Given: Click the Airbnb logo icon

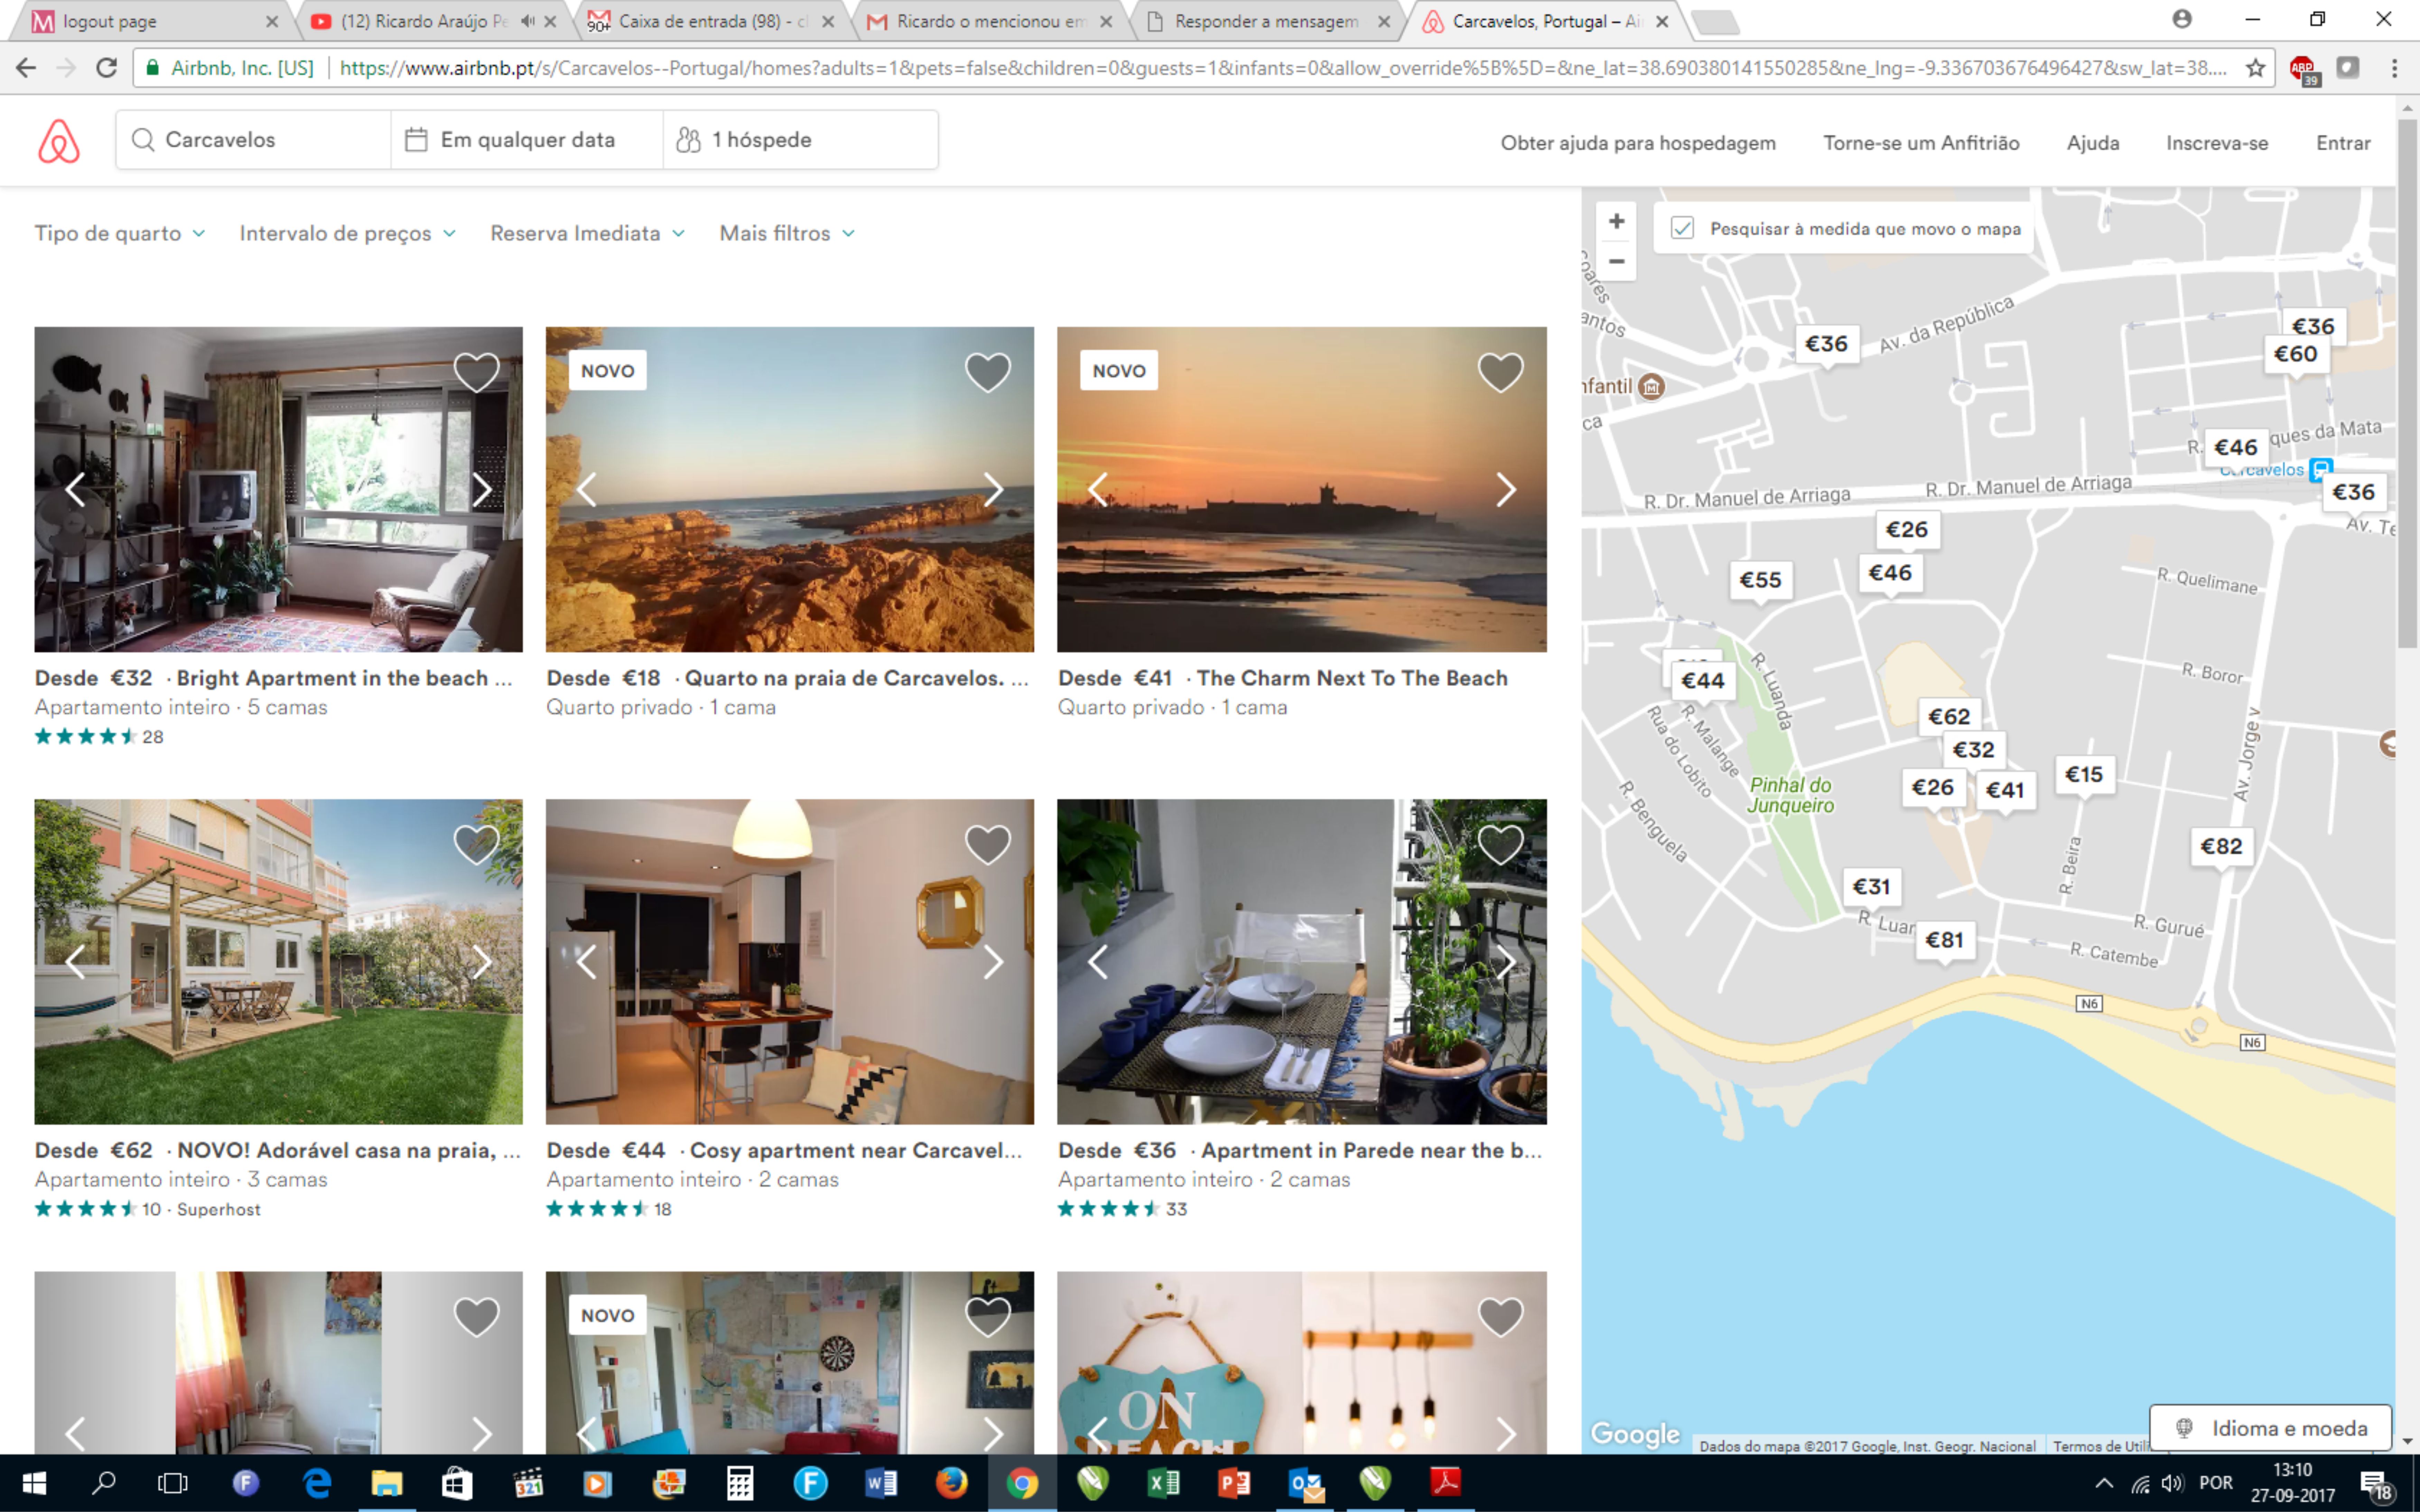Looking at the screenshot, I should pos(59,141).
